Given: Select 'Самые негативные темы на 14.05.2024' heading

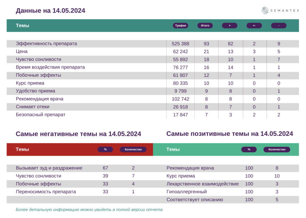Looking at the screenshot, I should 78,134.
